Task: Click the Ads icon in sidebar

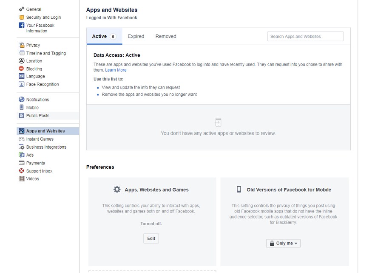Action: point(22,155)
